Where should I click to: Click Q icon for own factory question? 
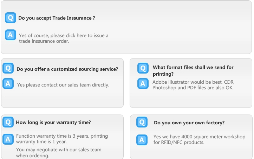(x=142, y=122)
